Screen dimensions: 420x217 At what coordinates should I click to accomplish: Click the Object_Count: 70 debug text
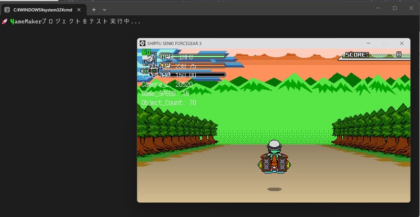(169, 103)
